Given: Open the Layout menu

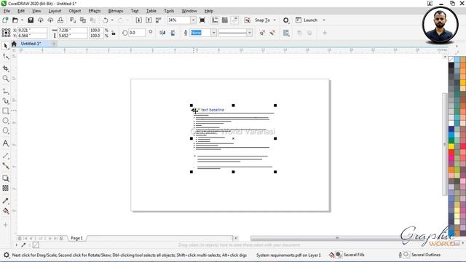Looking at the screenshot, I should (x=55, y=11).
